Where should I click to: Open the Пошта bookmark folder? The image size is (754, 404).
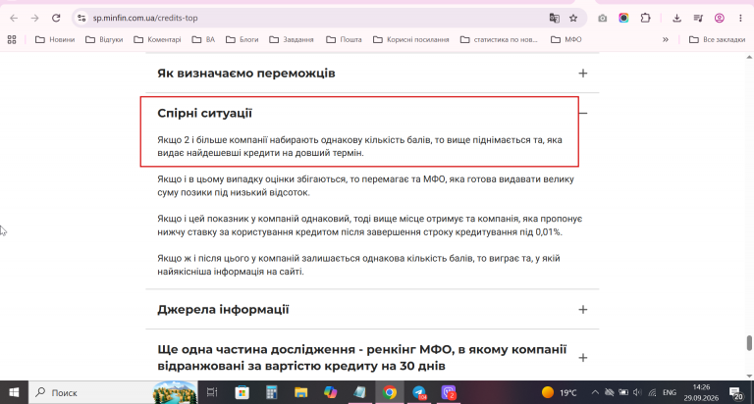(344, 39)
